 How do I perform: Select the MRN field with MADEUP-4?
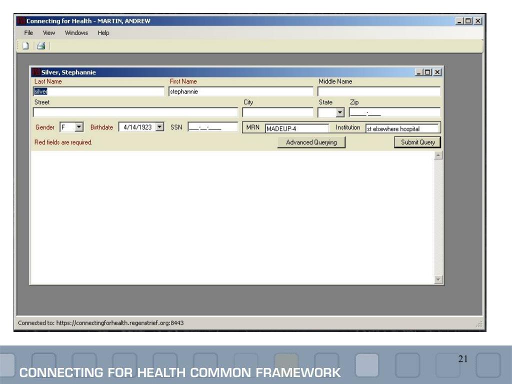(x=297, y=128)
